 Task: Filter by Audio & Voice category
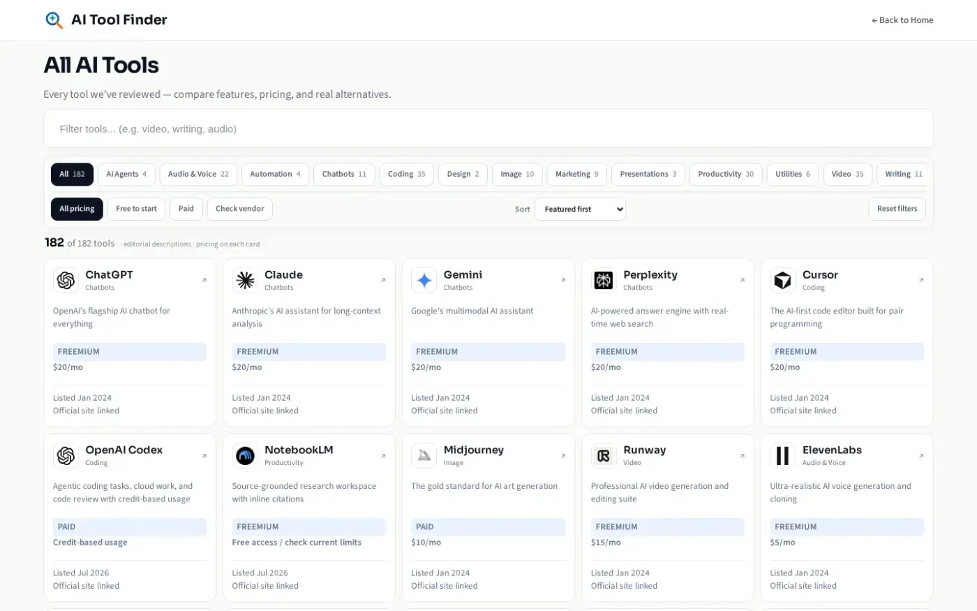click(x=198, y=174)
